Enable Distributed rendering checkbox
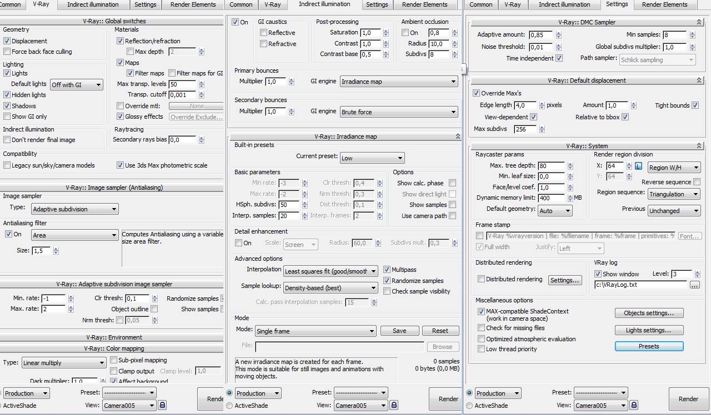Screen dimensions: 711x415 [x=481, y=279]
